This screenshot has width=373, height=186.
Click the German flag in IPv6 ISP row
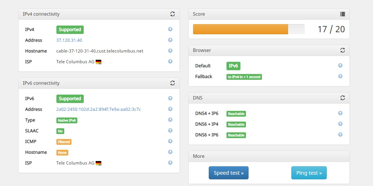pyautogui.click(x=99, y=163)
